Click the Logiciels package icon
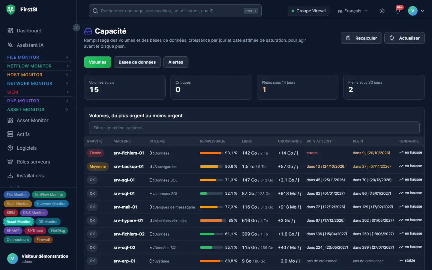Viewport: 432px width, 270px height. pos(10,148)
